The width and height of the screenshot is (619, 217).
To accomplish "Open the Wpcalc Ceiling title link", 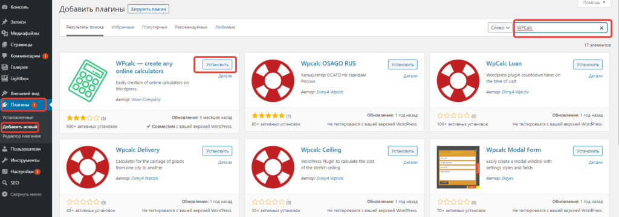I will point(321,149).
